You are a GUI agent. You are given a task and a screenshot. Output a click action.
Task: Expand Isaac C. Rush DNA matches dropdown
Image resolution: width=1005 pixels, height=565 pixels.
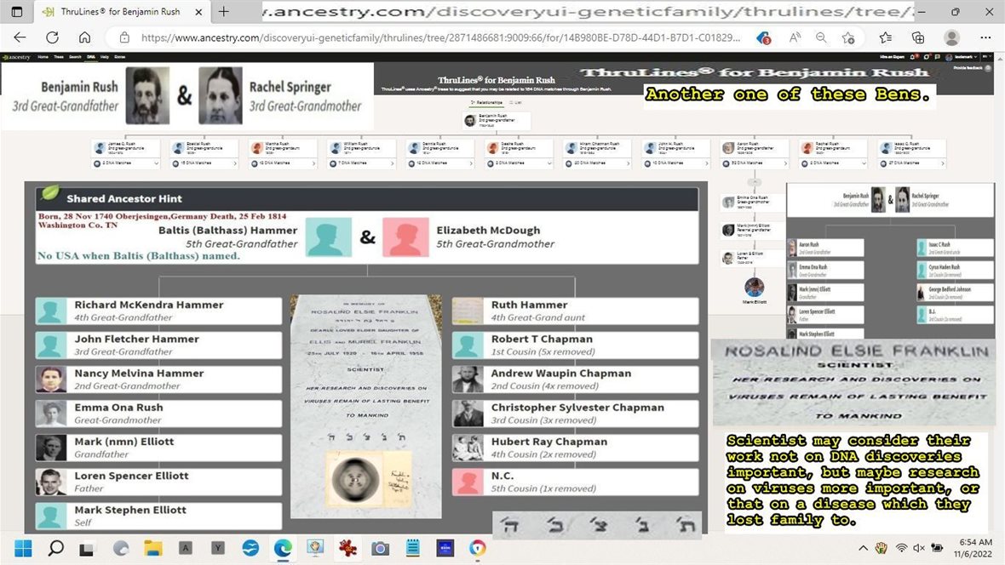(944, 163)
